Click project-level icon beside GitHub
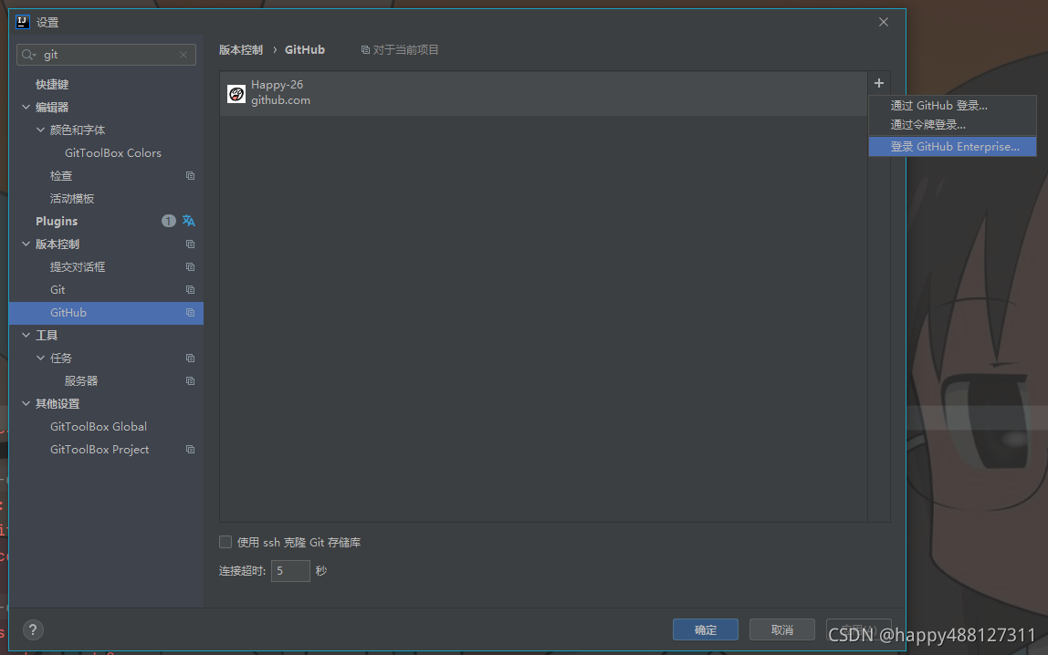This screenshot has height=655, width=1048. (x=190, y=313)
